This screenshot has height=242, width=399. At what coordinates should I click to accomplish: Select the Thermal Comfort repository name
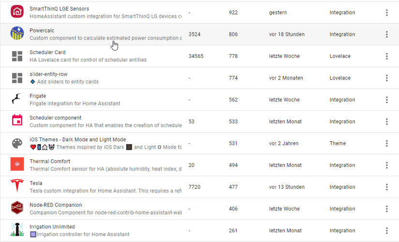click(x=50, y=161)
